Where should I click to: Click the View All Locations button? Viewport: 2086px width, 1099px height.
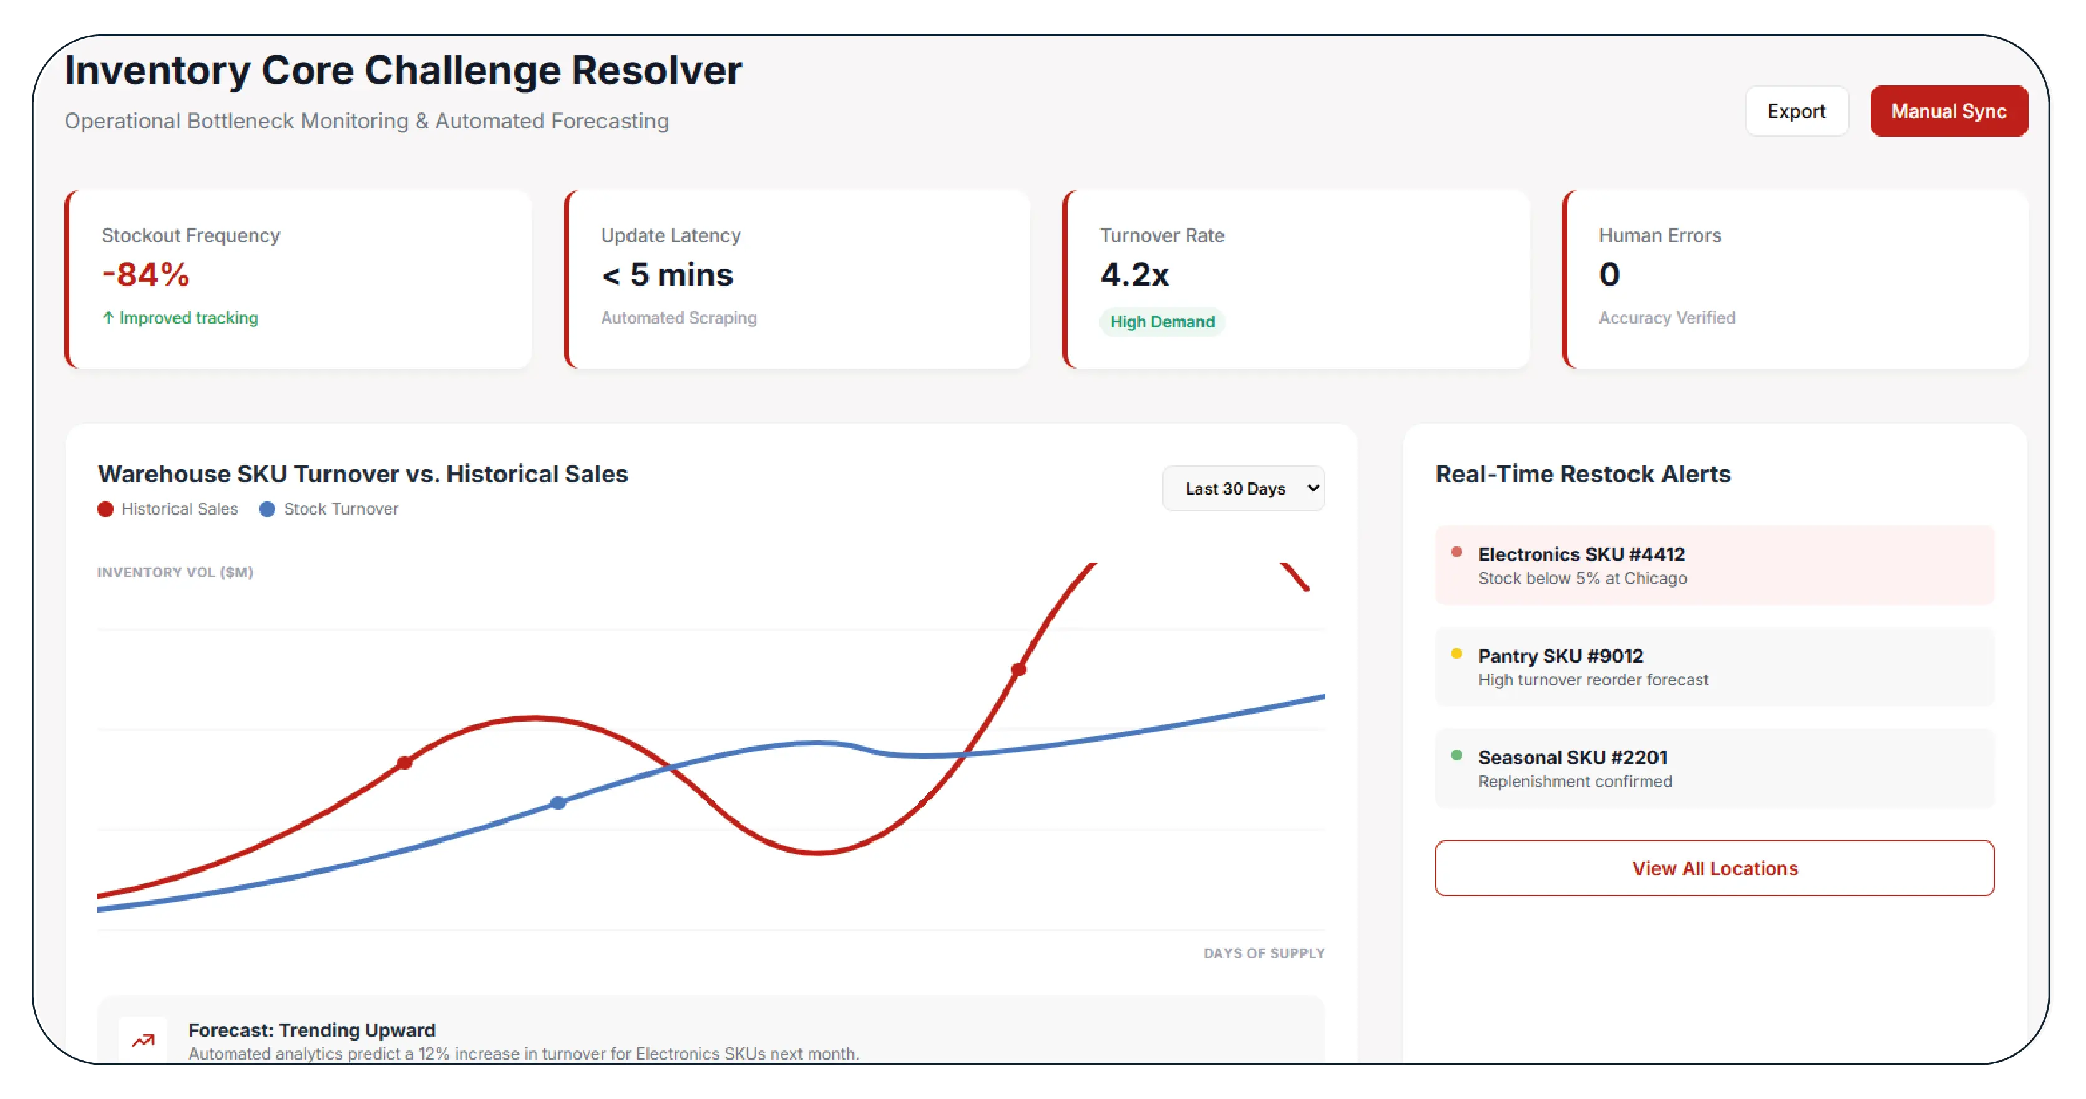click(x=1713, y=868)
